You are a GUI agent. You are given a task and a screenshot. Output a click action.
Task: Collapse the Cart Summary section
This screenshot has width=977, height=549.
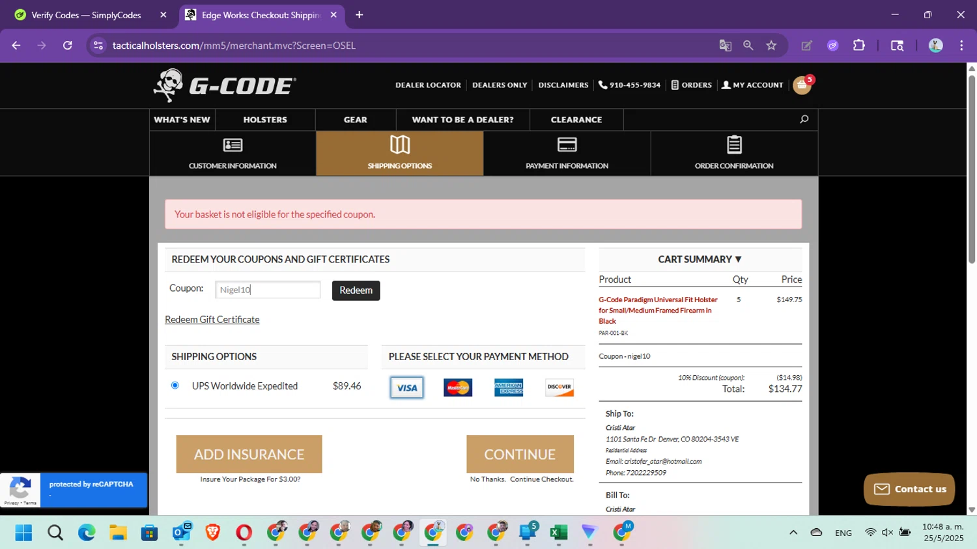[x=700, y=259]
